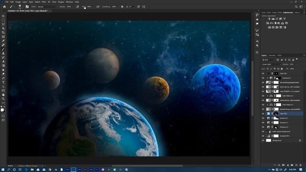Click the delete layer trash icon
Viewport: 306px width, 172px height.
[x=301, y=165]
